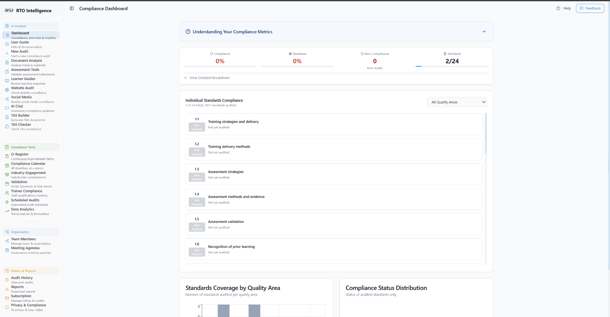The width and height of the screenshot is (610, 317).
Task: Click the Social Media share icon
Action: pos(7,99)
